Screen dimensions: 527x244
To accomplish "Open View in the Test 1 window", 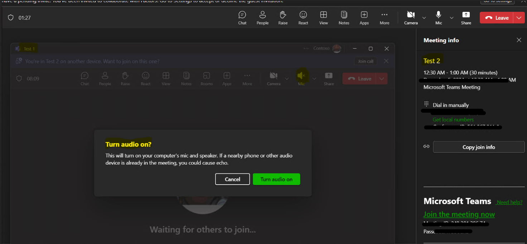I will 166,79.
